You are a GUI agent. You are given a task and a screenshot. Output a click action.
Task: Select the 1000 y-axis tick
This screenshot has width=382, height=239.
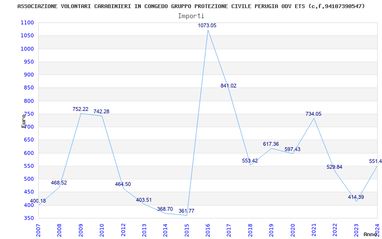[x=27, y=49]
